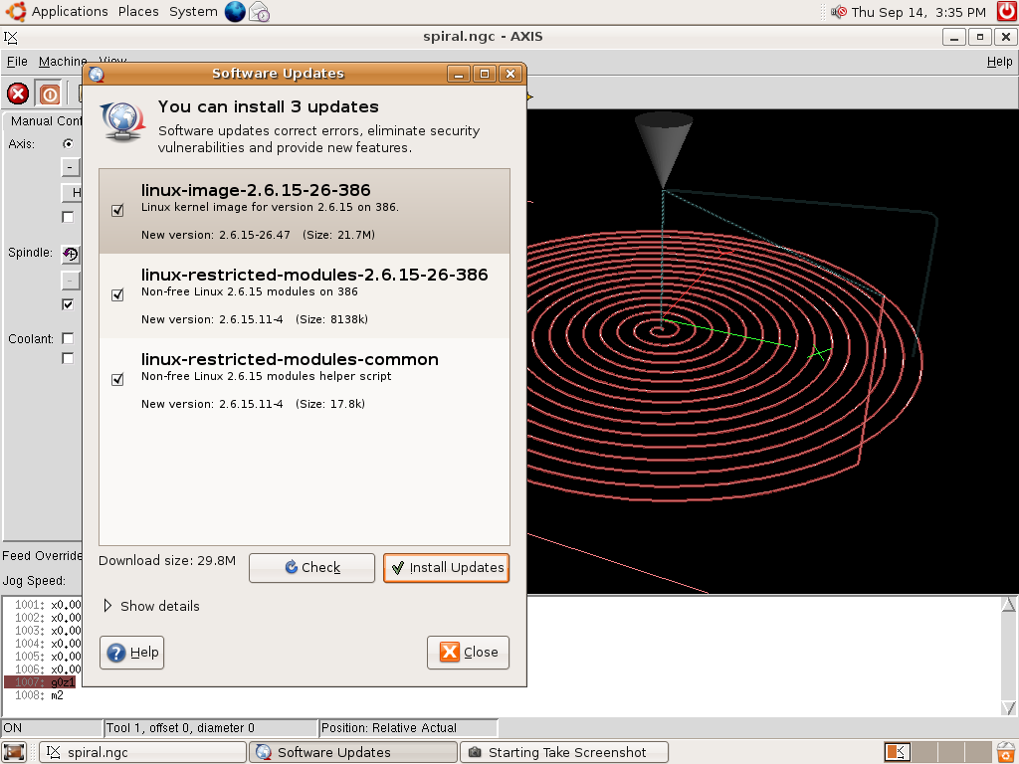Open the mail client launcher in top panel
Viewport: 1019px width, 764px height.
pyautogui.click(x=260, y=12)
